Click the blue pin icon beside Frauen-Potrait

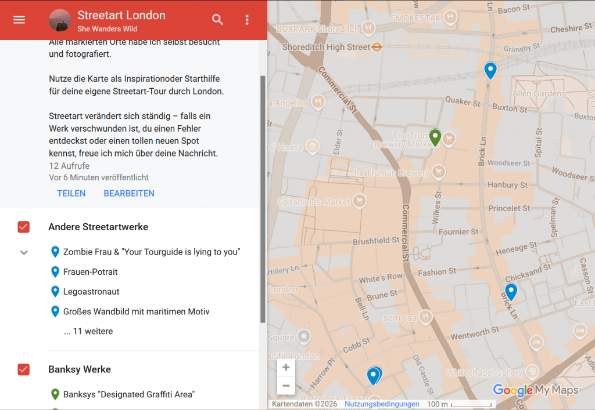pyautogui.click(x=55, y=272)
